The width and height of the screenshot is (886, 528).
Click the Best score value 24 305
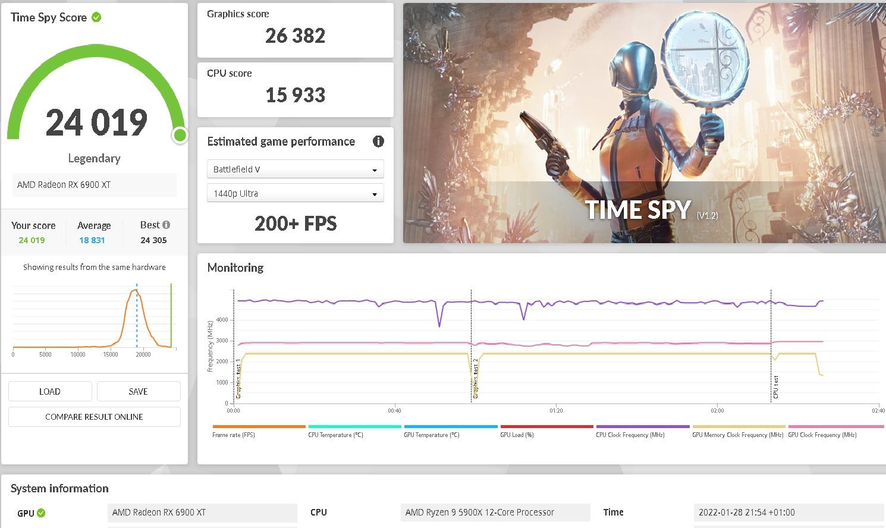click(153, 240)
